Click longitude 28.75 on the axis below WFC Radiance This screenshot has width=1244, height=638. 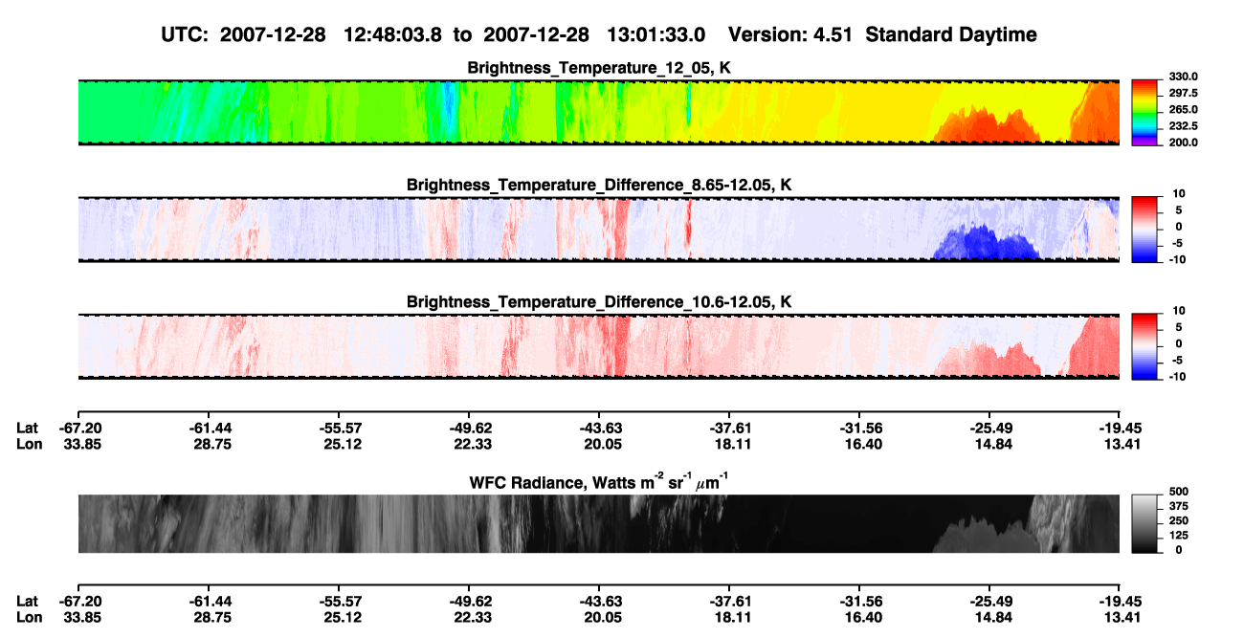211,616
